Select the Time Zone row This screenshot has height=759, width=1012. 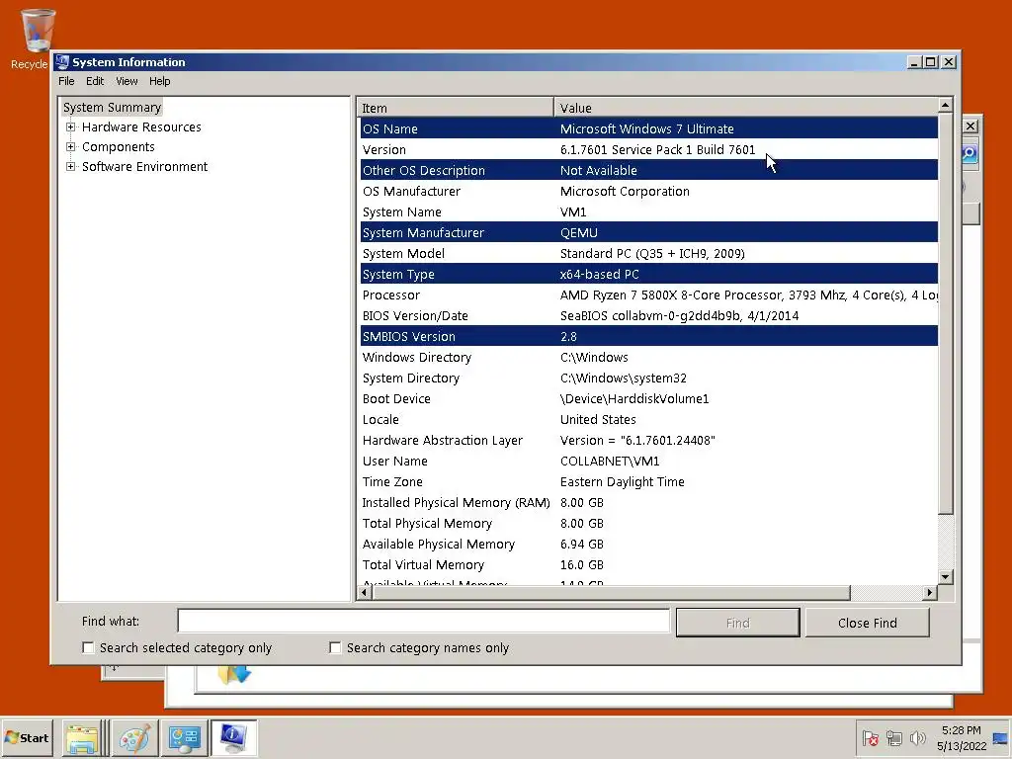click(648, 481)
